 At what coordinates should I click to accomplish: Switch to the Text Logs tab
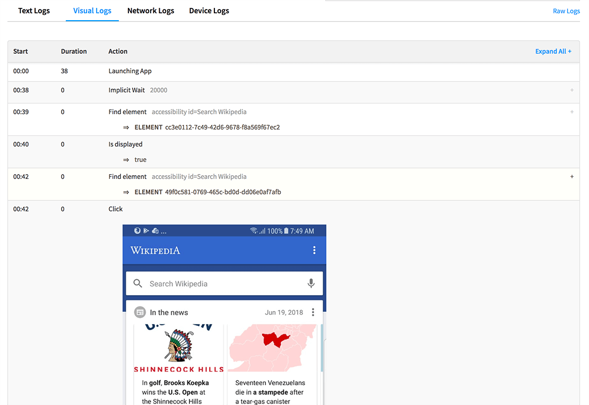[34, 11]
